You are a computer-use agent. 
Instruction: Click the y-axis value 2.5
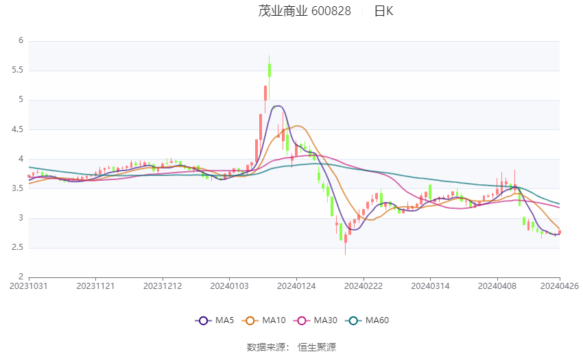pos(17,247)
